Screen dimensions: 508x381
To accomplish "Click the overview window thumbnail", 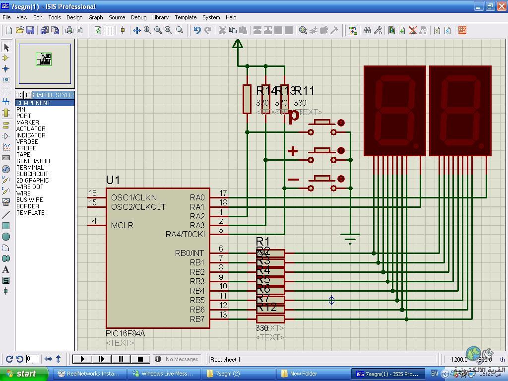I will click(45, 64).
